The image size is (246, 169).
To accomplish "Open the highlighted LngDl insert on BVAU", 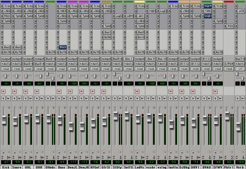I will point(208,16).
